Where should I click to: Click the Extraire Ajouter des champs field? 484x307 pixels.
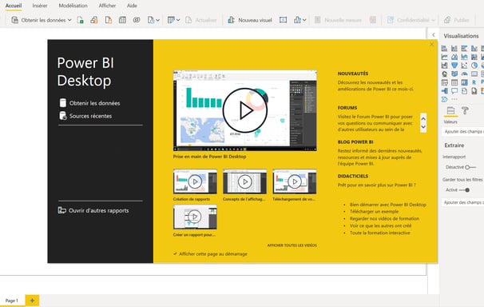coord(463,202)
